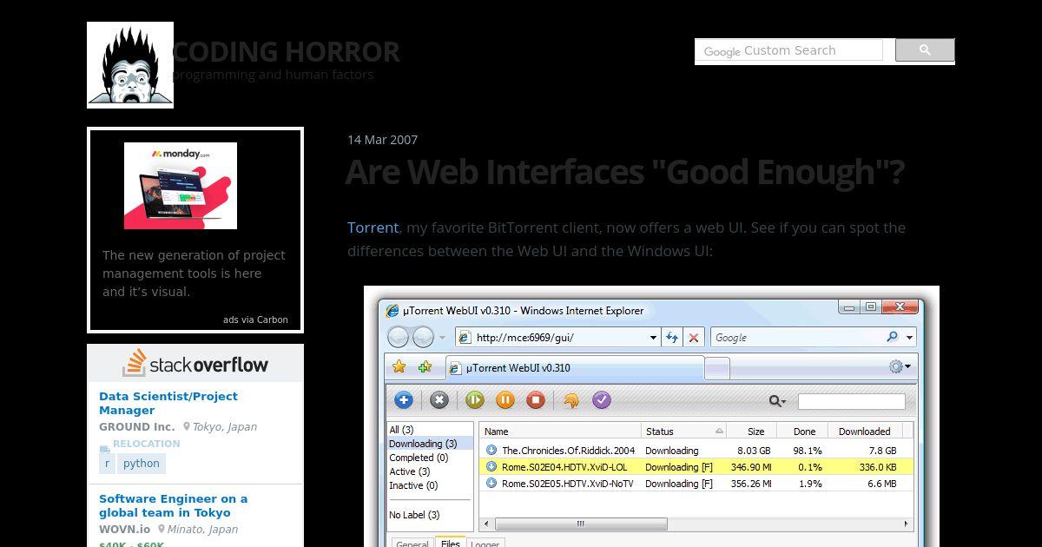1042x547 pixels.
Task: Click the orange Pause torrent icon
Action: pos(505,399)
